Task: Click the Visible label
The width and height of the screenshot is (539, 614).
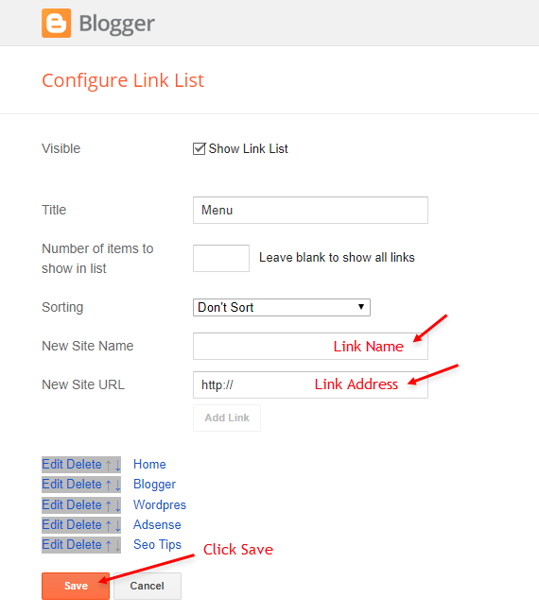Action: (61, 149)
